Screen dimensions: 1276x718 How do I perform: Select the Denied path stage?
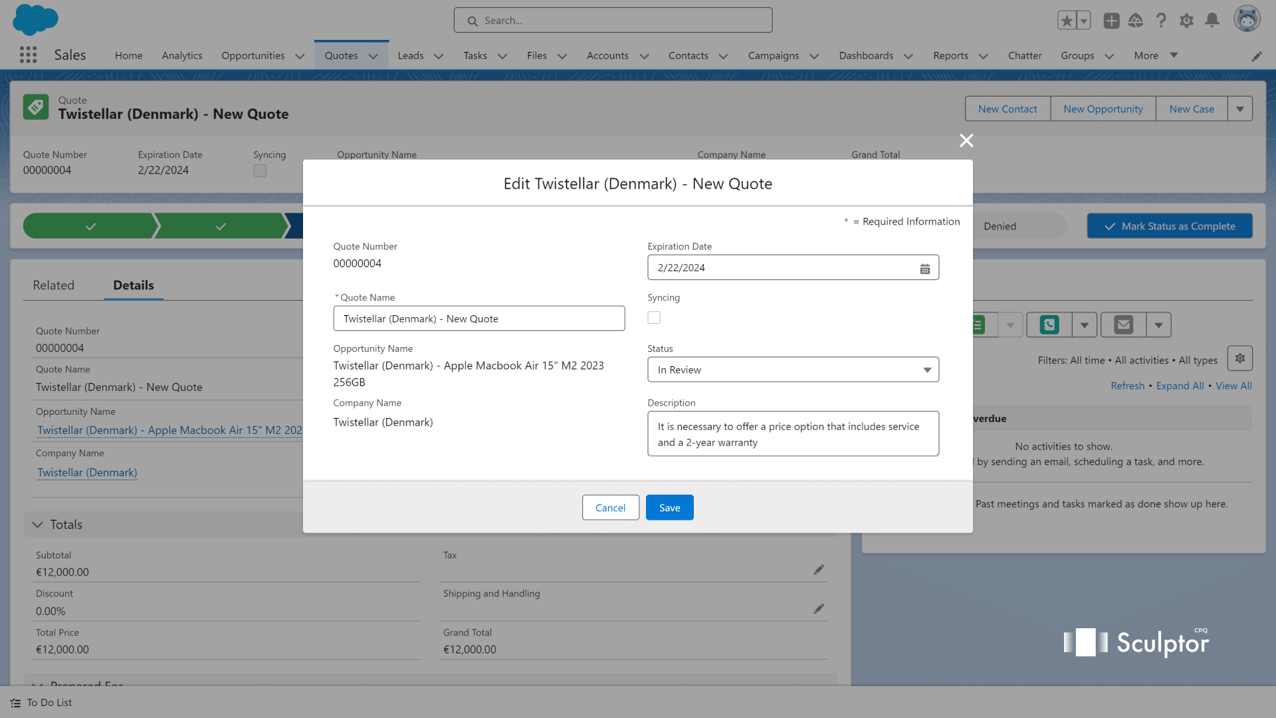click(1000, 226)
